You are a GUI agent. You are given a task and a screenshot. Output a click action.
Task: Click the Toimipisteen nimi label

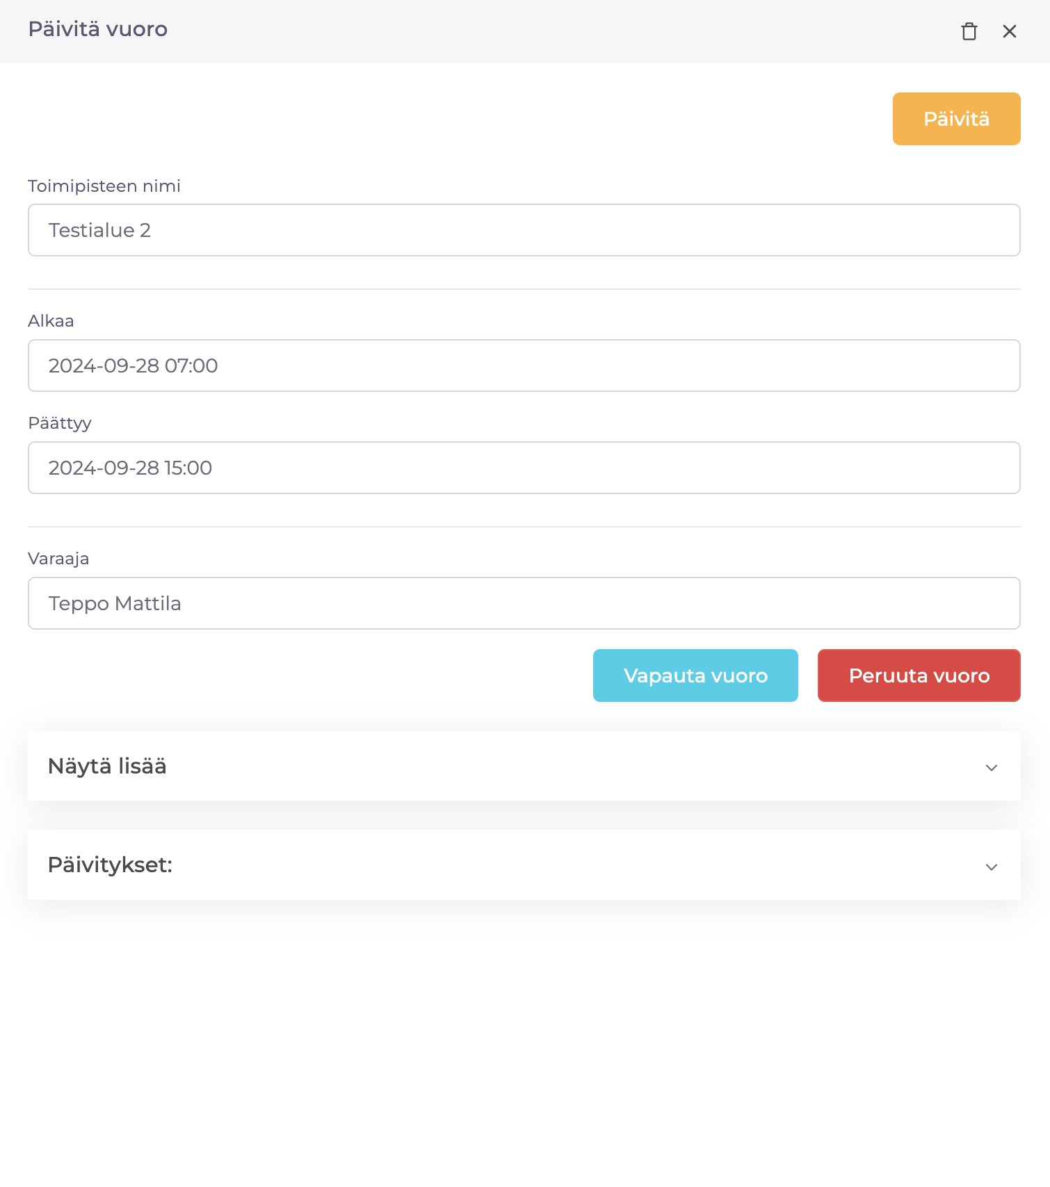[x=104, y=186]
